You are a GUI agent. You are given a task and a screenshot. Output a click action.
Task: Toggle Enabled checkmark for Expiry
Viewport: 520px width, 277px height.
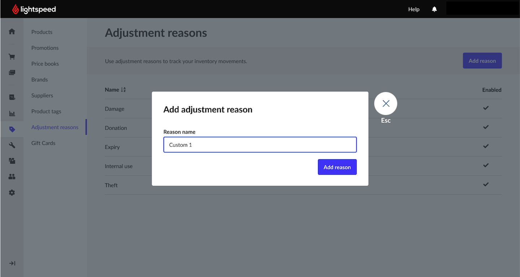(x=486, y=146)
